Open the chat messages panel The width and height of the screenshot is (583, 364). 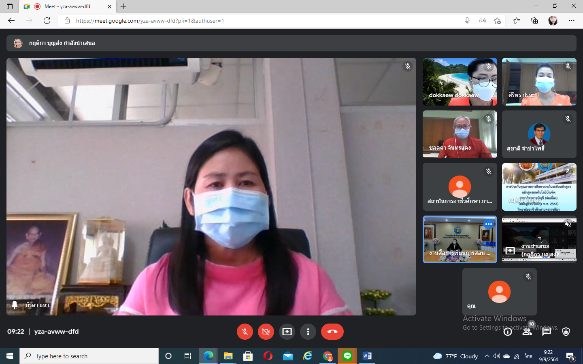[547, 332]
